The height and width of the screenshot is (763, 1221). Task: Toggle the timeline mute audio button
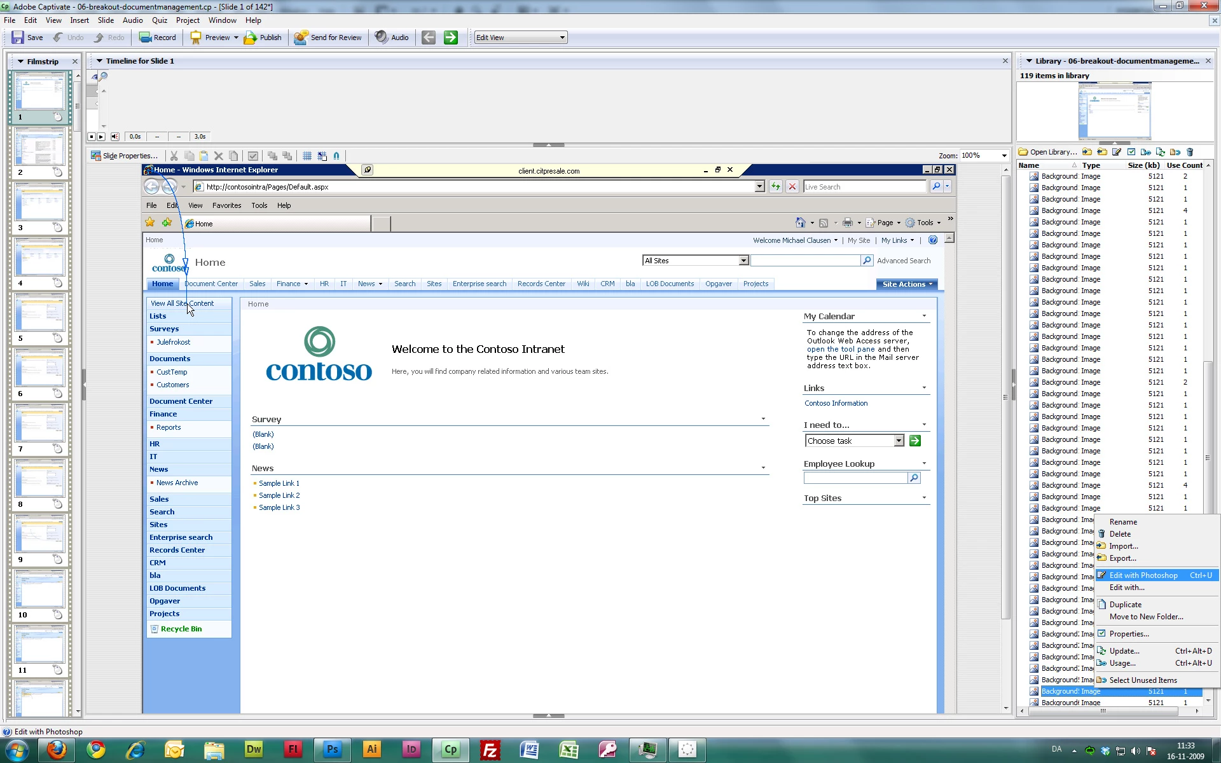tap(114, 137)
